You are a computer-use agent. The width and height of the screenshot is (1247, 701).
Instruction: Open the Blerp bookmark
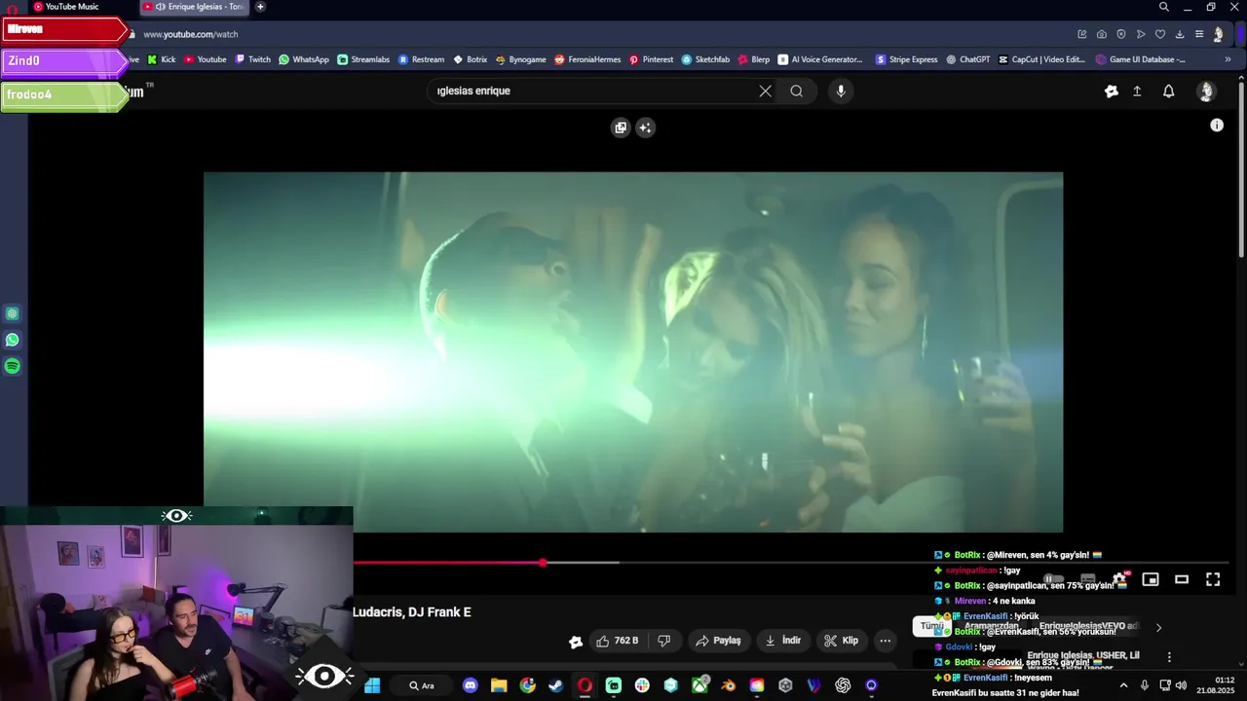tap(754, 59)
